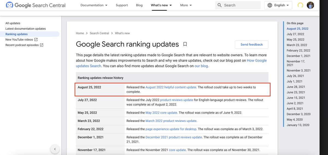The width and height of the screenshot is (328, 155).
Task: Click the search magnifier icon
Action: click(219, 5)
